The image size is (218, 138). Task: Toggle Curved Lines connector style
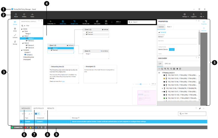tap(86, 22)
